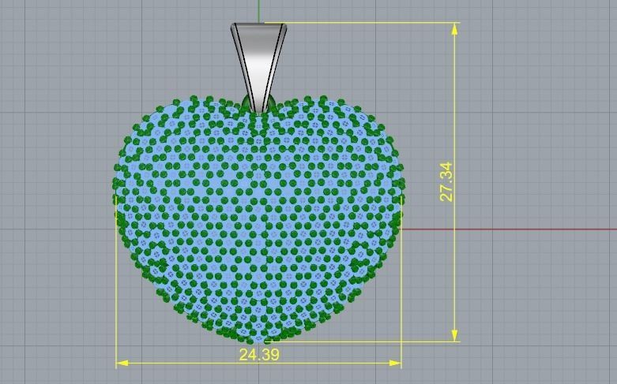Click the right arrowhead of the 24.39 dimension
Image resolution: width=617 pixels, height=384 pixels.
pos(395,363)
